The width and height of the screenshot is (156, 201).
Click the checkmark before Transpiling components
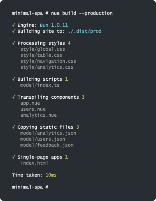tap(14, 97)
